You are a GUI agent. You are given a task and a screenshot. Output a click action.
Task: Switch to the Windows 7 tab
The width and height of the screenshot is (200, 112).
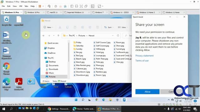click(x=99, y=12)
